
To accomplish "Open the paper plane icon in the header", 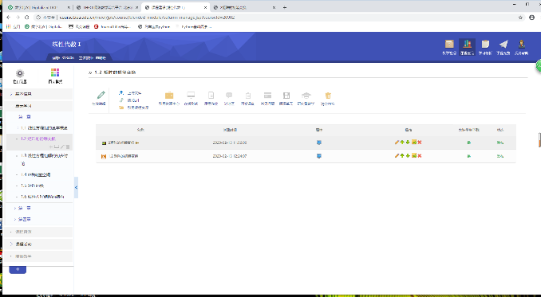I will [503, 44].
